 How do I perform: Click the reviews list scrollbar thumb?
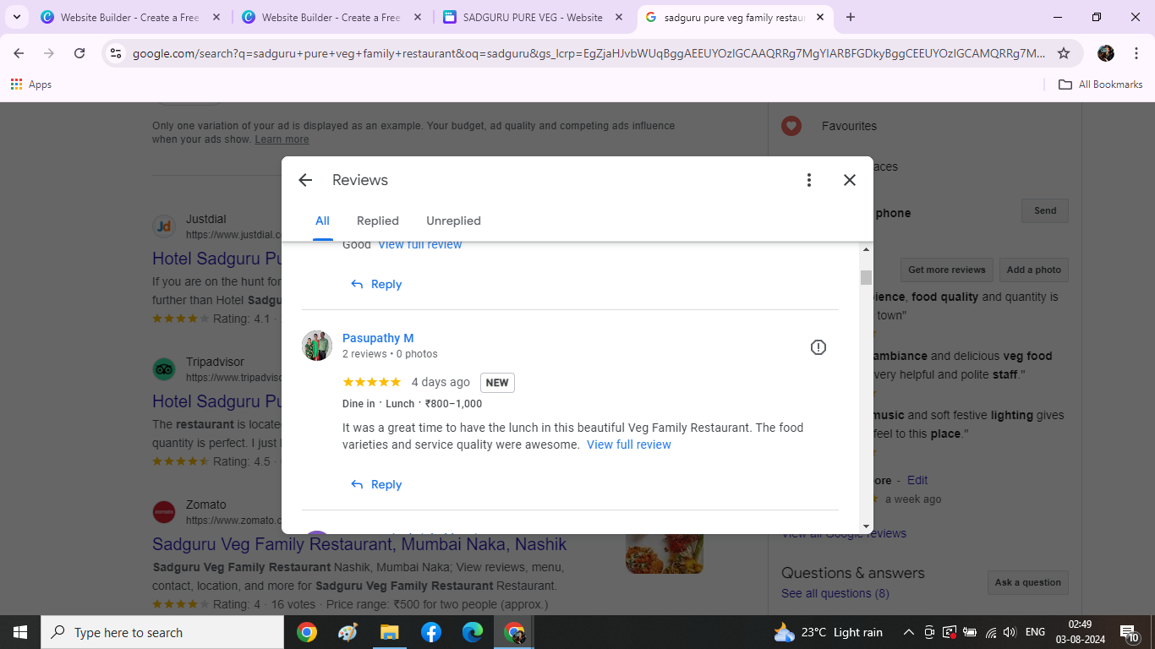point(866,277)
